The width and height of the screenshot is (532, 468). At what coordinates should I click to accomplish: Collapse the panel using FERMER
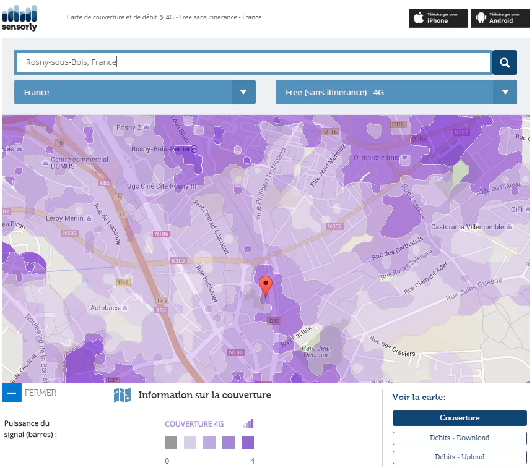tap(40, 393)
